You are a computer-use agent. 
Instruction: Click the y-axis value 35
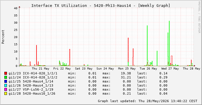(x=16, y=15)
